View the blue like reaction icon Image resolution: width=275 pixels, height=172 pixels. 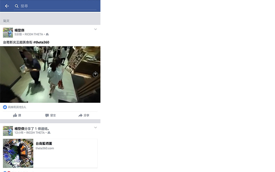tap(5, 107)
